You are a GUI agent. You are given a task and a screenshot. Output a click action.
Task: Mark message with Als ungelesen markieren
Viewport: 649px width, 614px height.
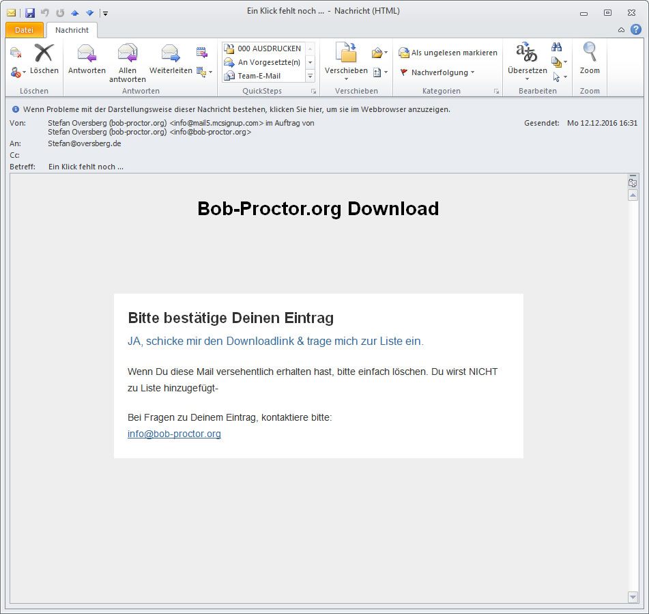pyautogui.click(x=448, y=53)
